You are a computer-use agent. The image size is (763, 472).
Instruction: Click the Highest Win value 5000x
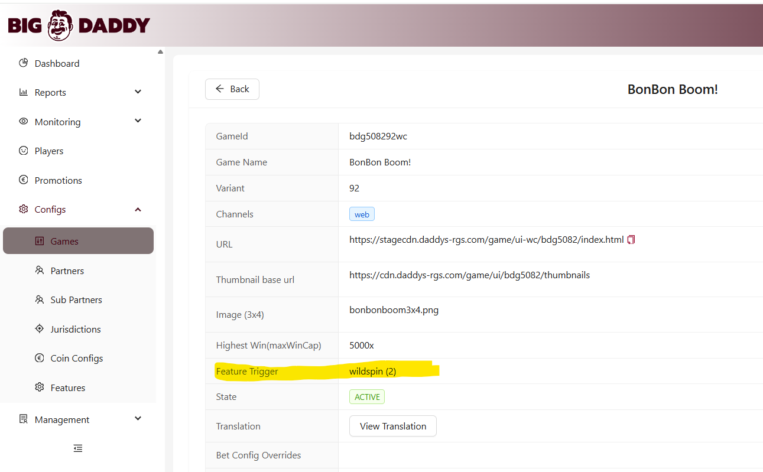click(362, 346)
